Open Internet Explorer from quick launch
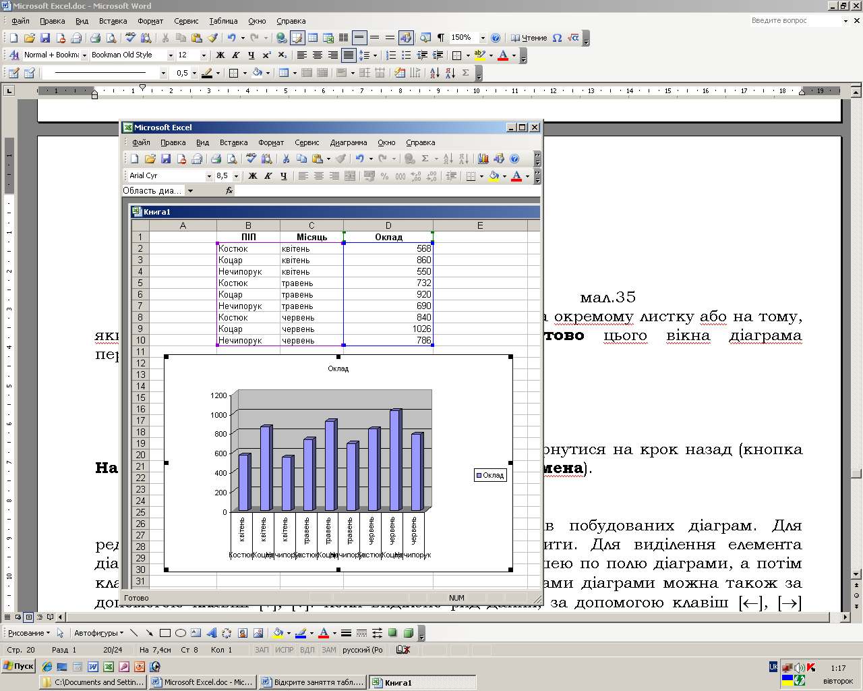 pyautogui.click(x=47, y=667)
